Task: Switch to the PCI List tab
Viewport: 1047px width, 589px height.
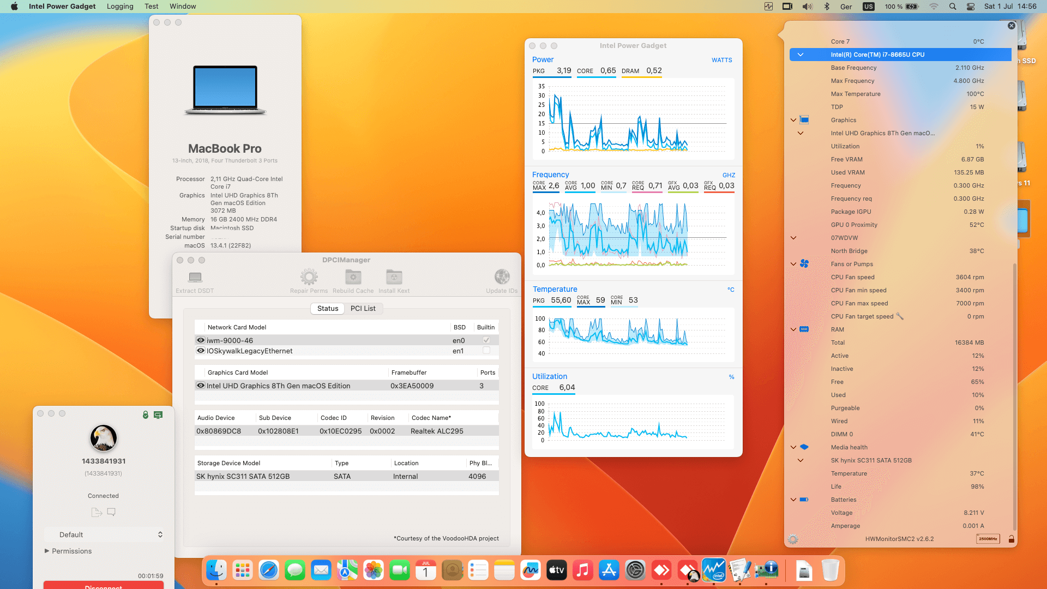Action: tap(363, 308)
